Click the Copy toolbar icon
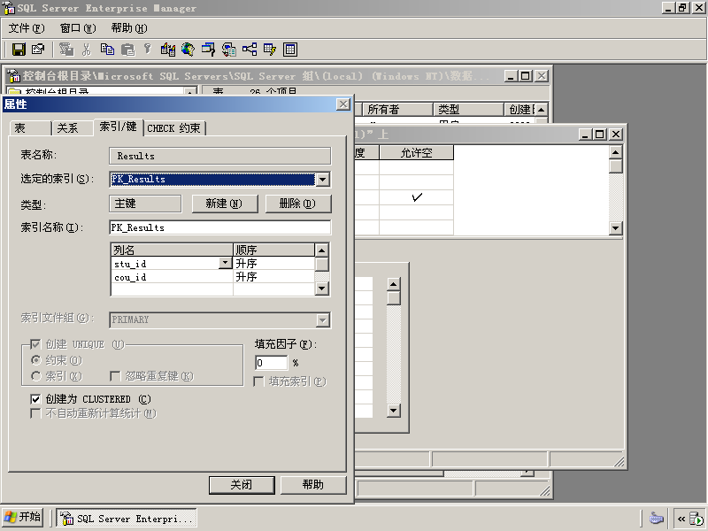Image resolution: width=708 pixels, height=531 pixels. coord(107,50)
